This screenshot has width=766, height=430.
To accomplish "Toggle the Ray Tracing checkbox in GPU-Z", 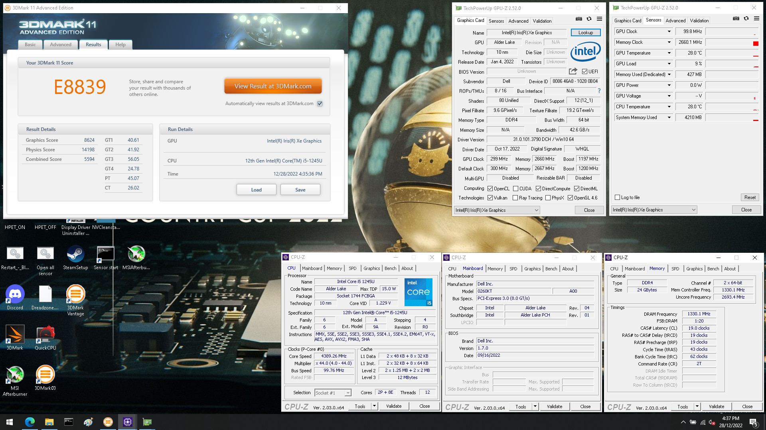I will (515, 198).
